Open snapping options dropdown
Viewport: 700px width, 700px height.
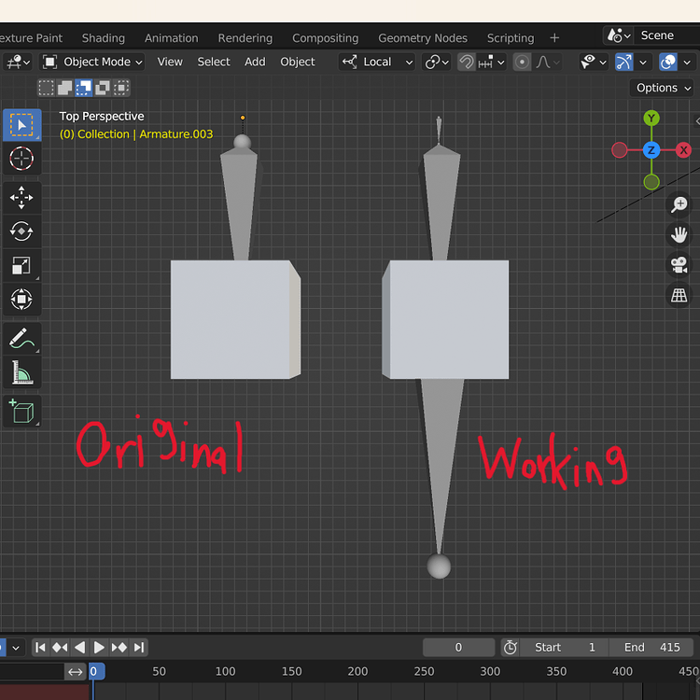tap(491, 62)
